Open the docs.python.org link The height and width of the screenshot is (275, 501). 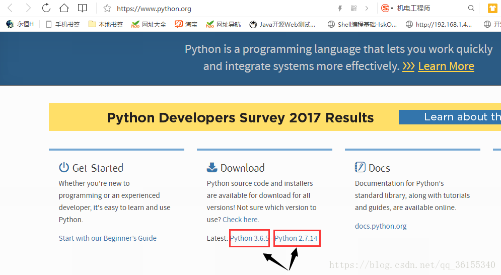point(381,226)
